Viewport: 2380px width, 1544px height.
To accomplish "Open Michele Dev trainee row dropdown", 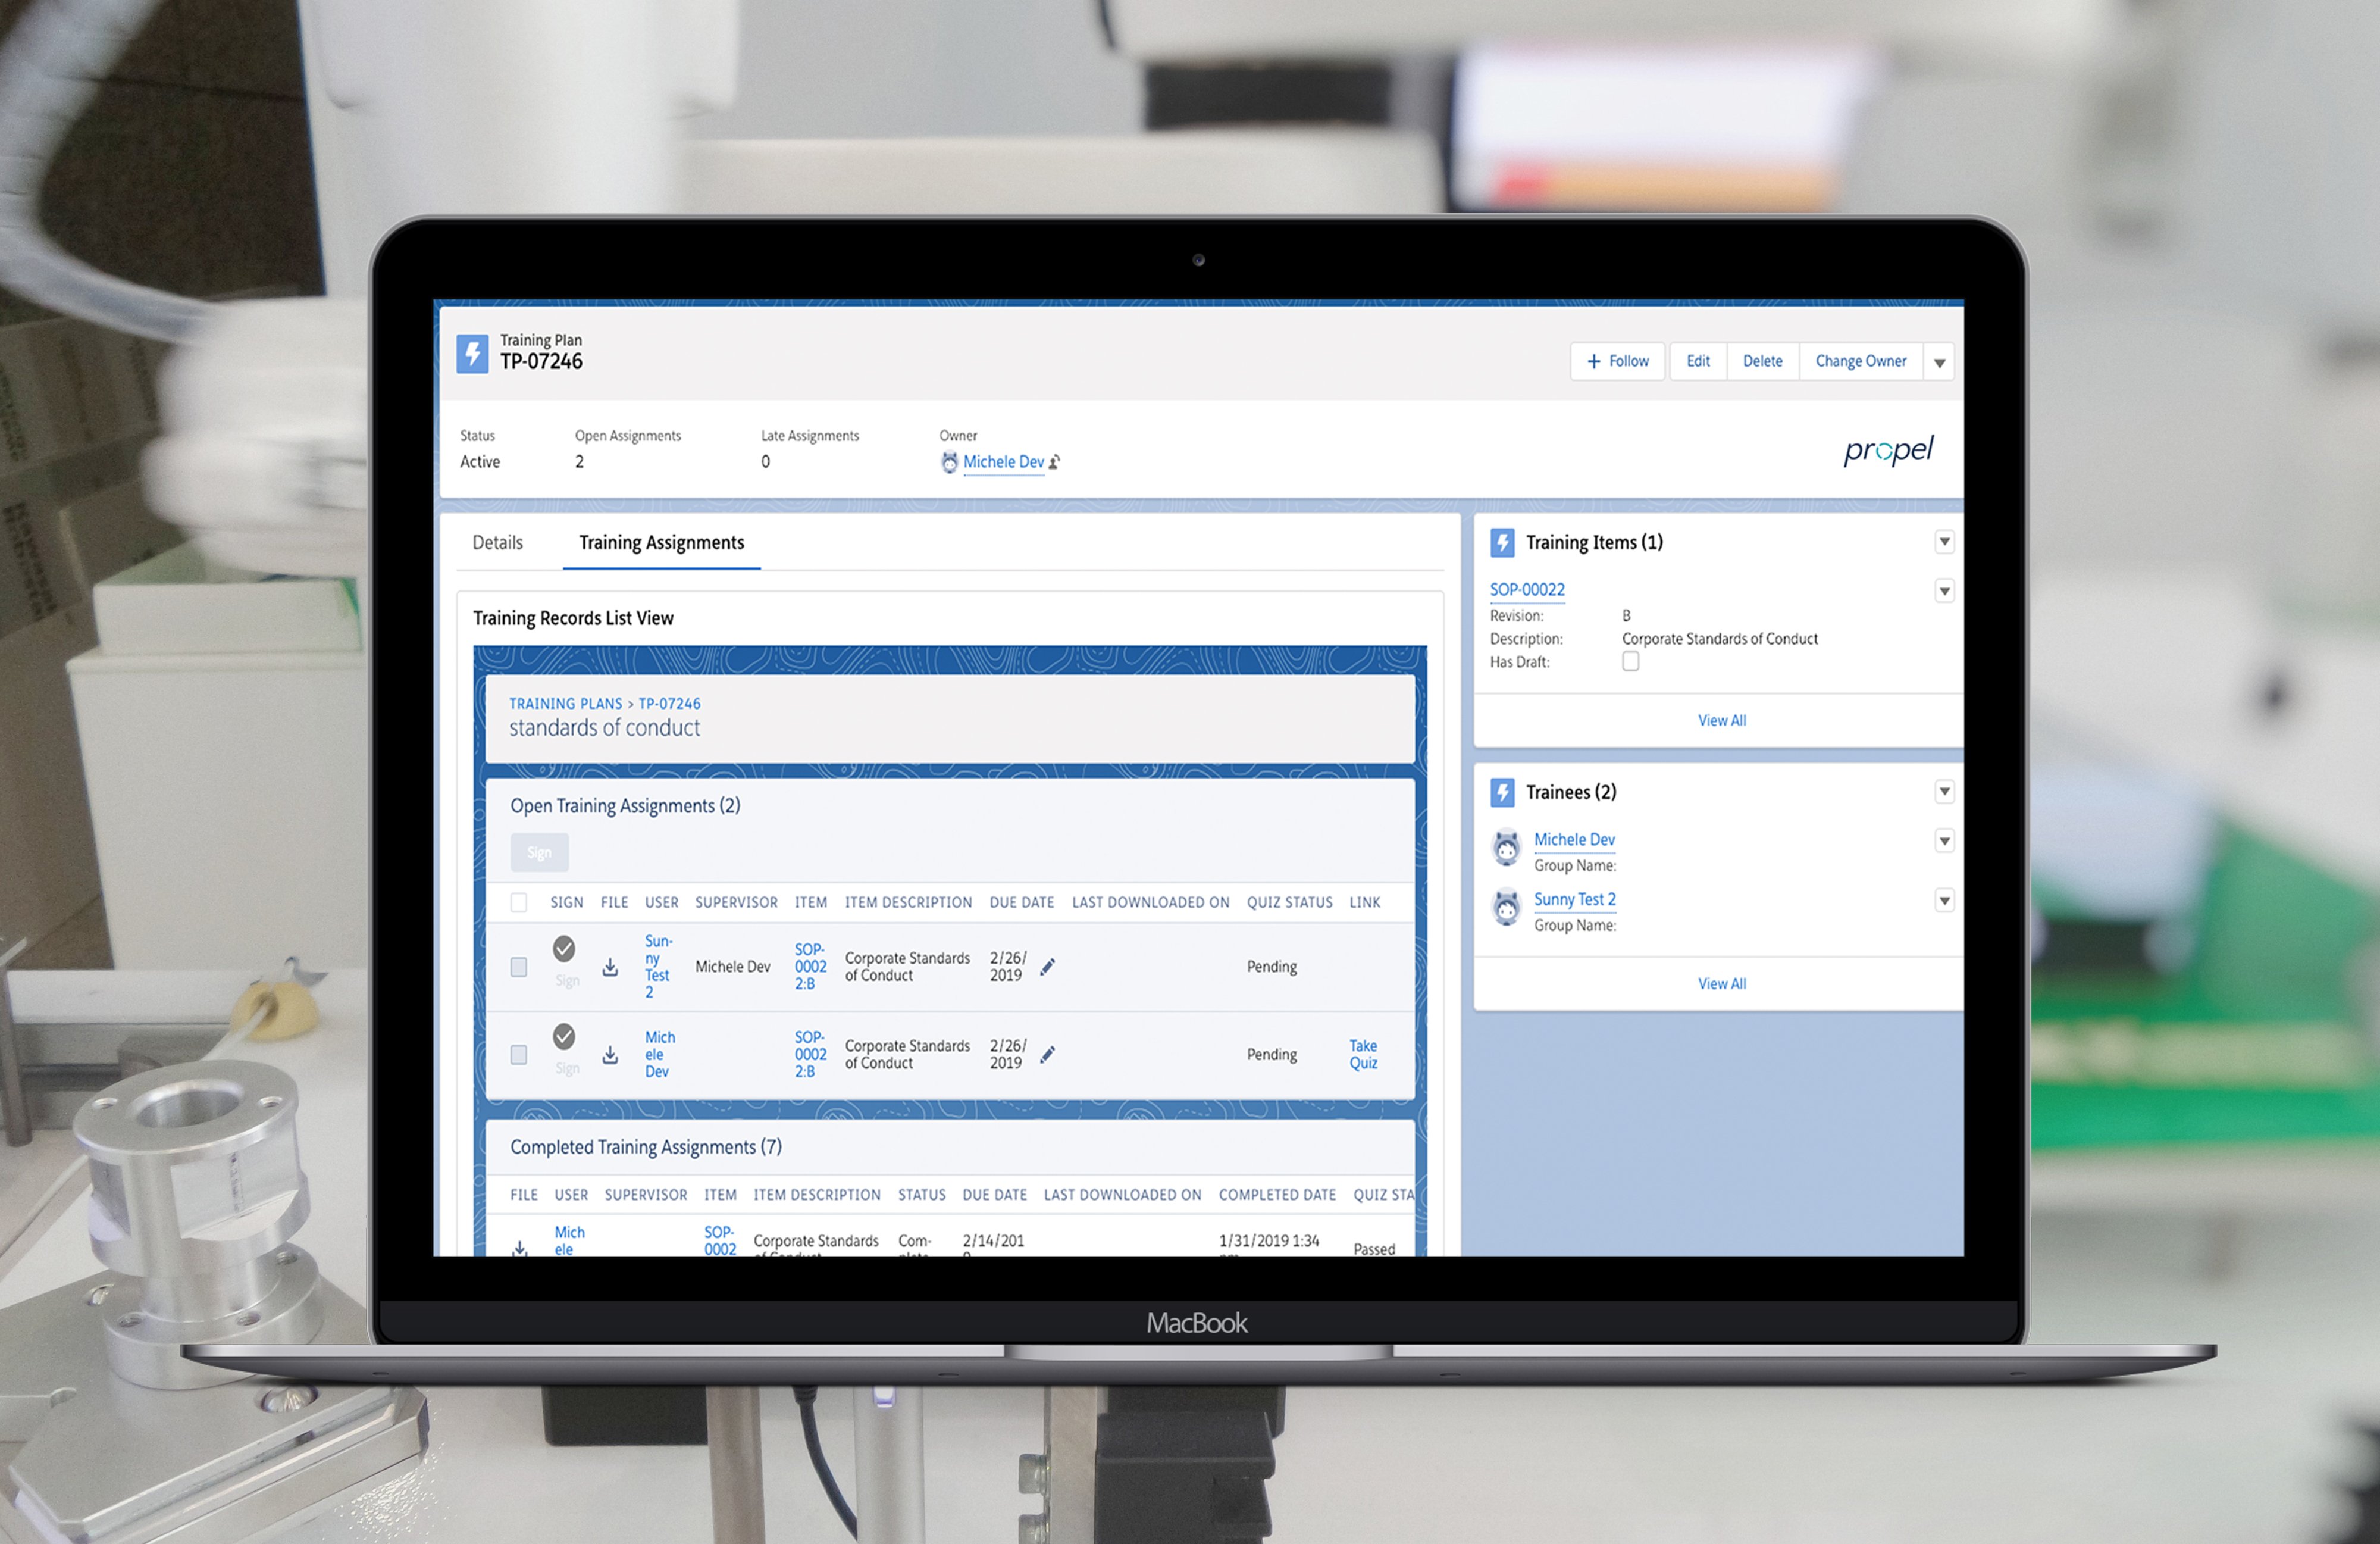I will (1944, 842).
